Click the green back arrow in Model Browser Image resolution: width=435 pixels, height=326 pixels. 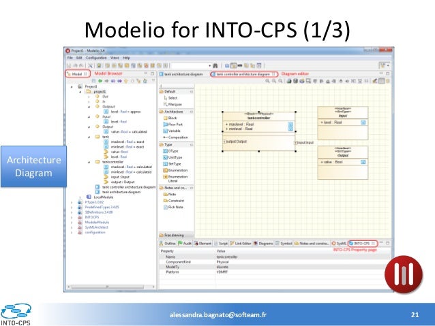100,81
